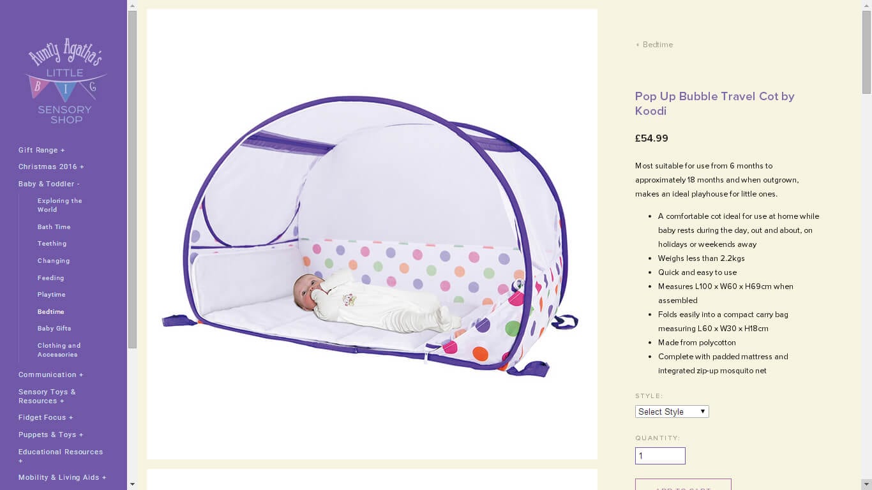The height and width of the screenshot is (490, 872).
Task: Click the Aunty Agatha's Sensory Shop logo
Action: pyautogui.click(x=65, y=80)
